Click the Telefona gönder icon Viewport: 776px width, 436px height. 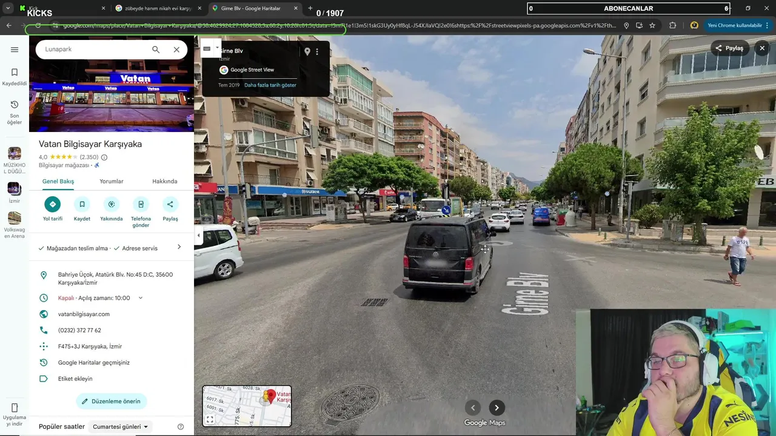[141, 204]
